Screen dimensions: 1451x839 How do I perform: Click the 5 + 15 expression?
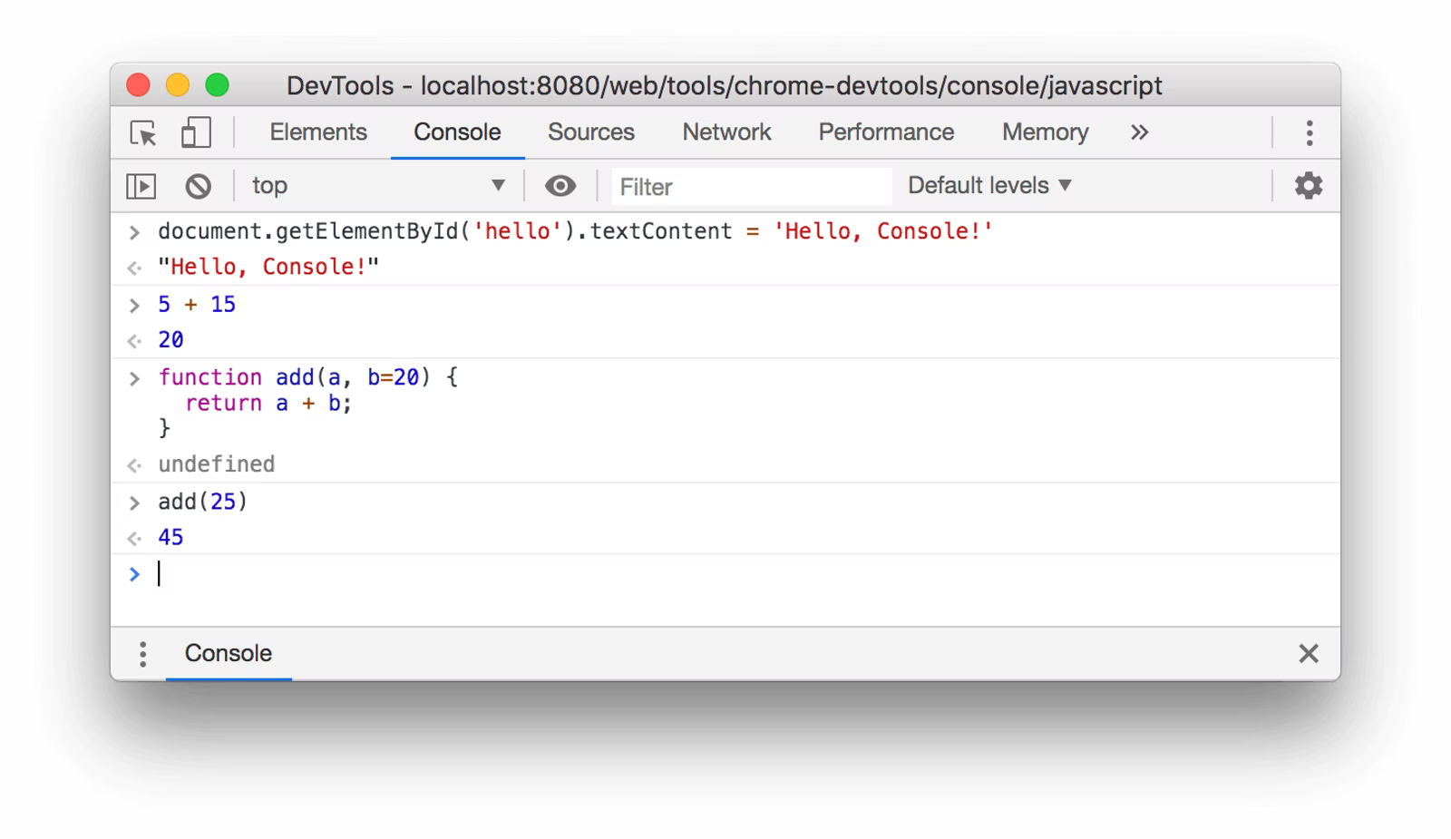(x=197, y=305)
